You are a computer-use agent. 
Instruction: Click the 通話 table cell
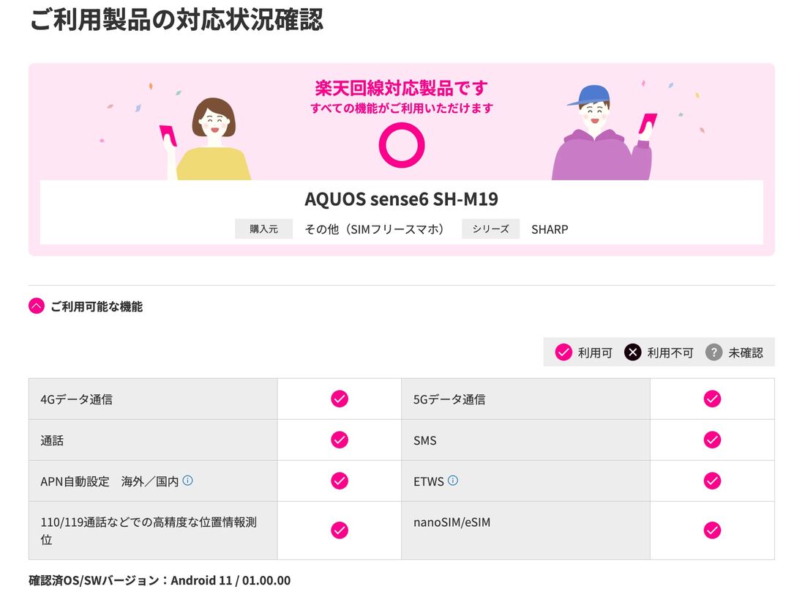pos(153,440)
